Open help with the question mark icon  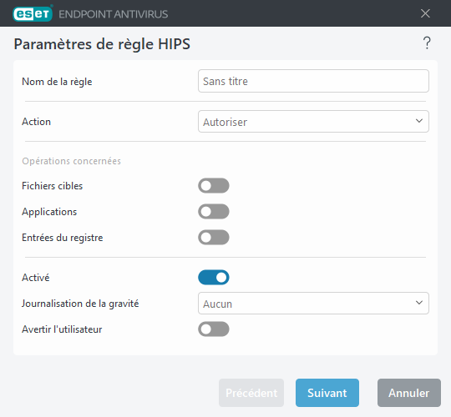(427, 43)
